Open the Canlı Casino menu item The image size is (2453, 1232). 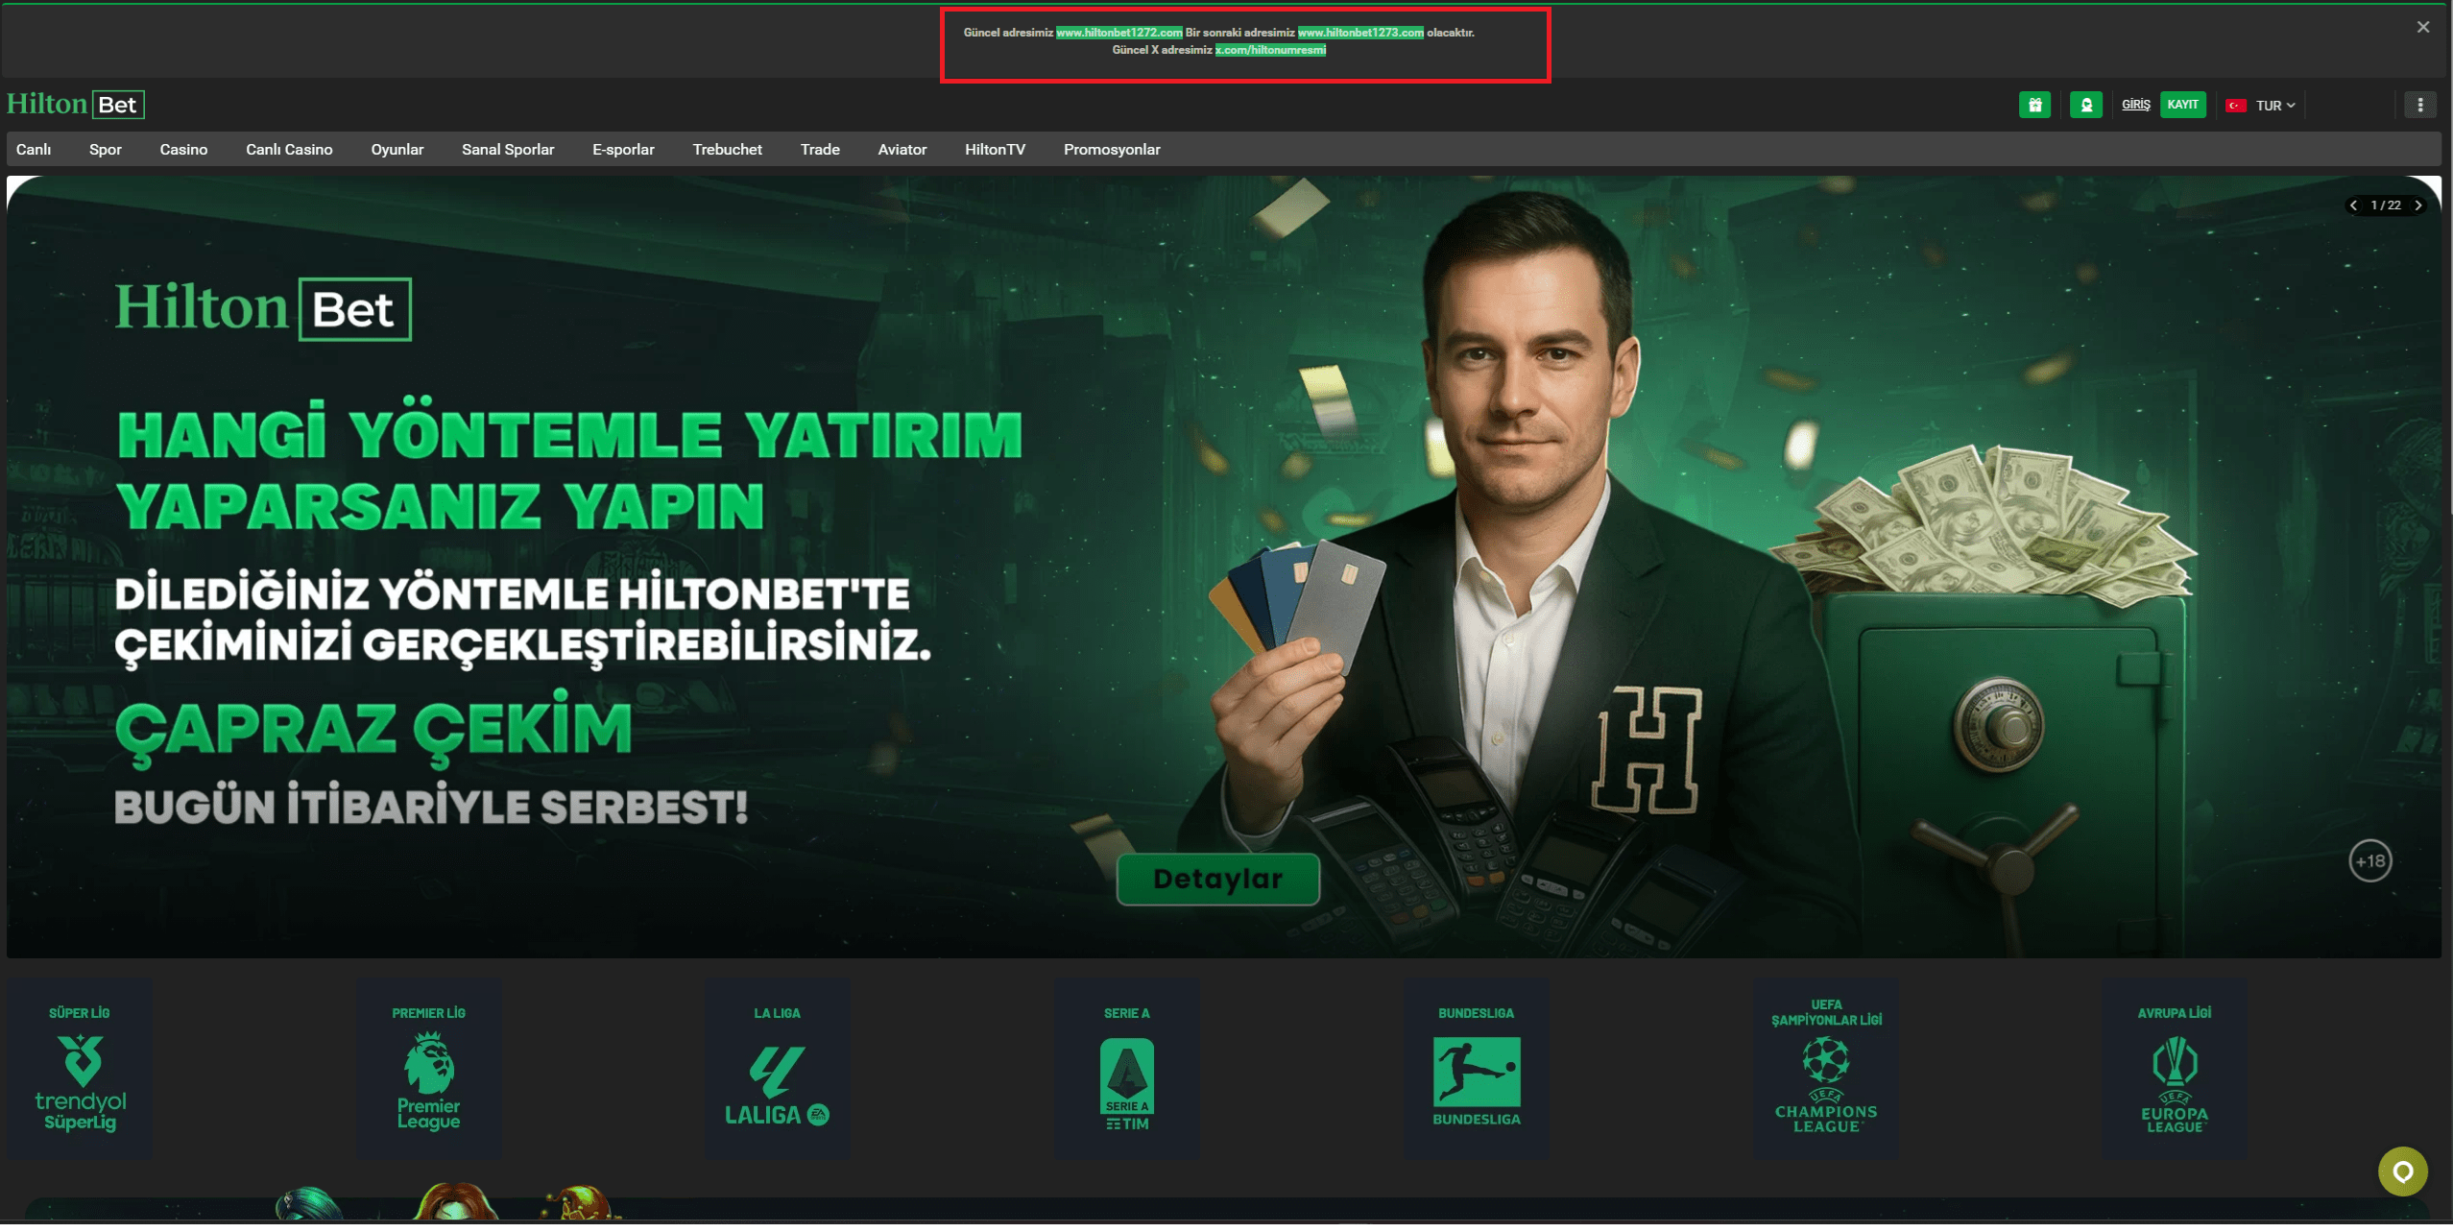(289, 150)
